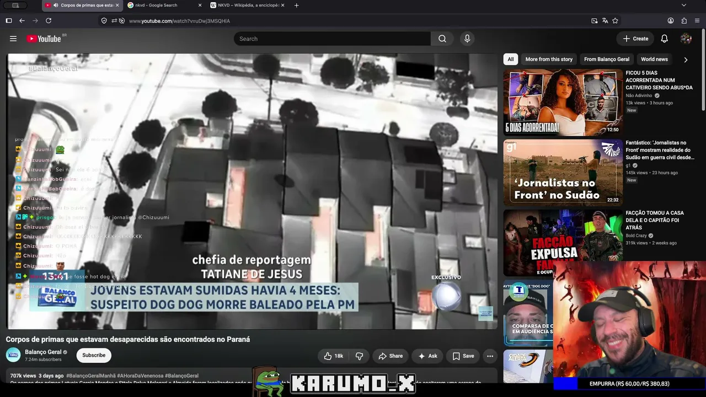Viewport: 706px width, 397px height.
Task: Select the 'From Balanço Geral' chip
Action: 607,60
